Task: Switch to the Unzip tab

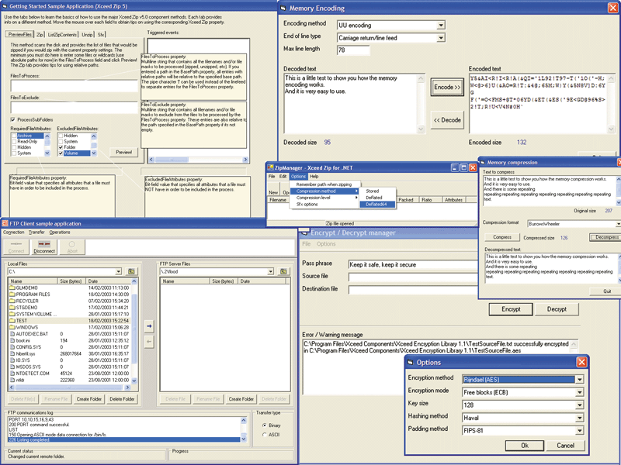Action: 87,35
